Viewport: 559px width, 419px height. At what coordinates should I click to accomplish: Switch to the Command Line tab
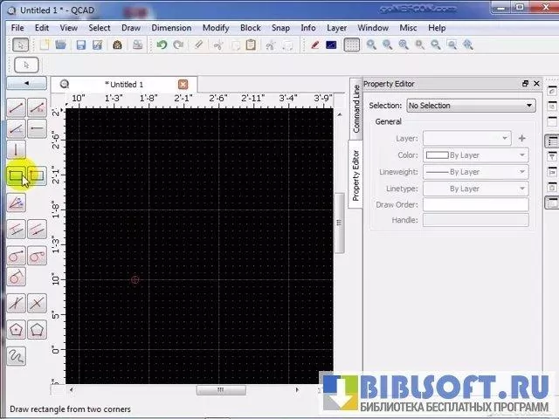(356, 107)
